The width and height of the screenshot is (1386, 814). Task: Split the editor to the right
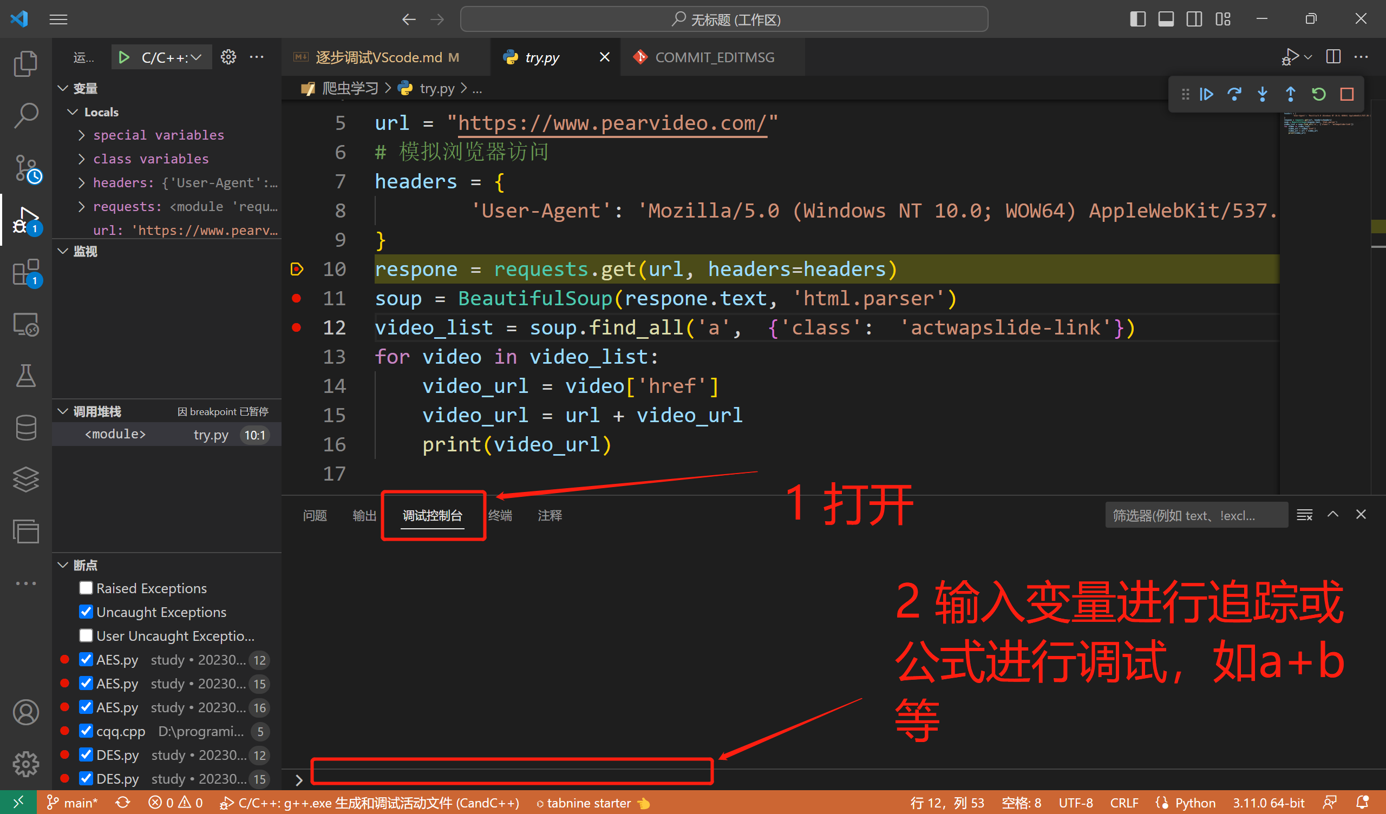click(x=1333, y=57)
